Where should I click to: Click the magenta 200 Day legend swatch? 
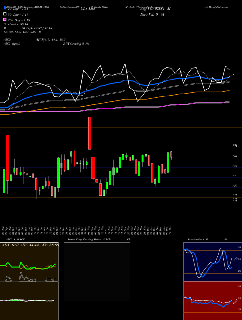[x=5, y=19]
